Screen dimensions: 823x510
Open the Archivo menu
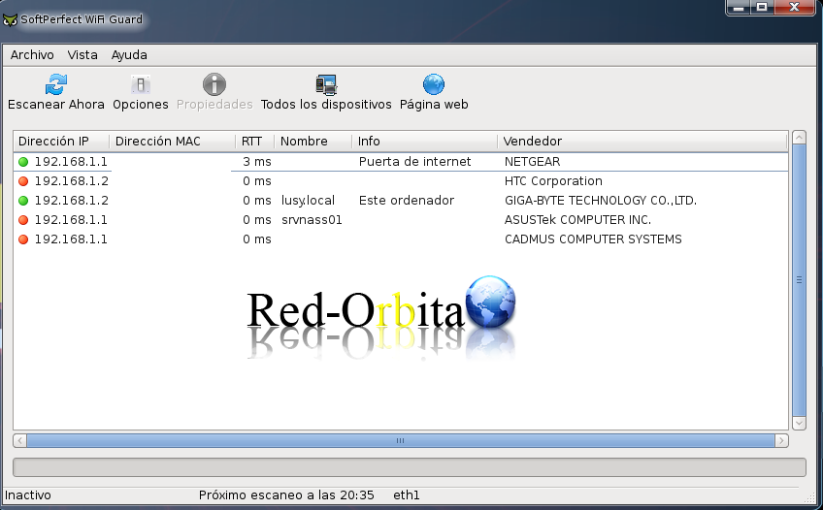[x=32, y=55]
